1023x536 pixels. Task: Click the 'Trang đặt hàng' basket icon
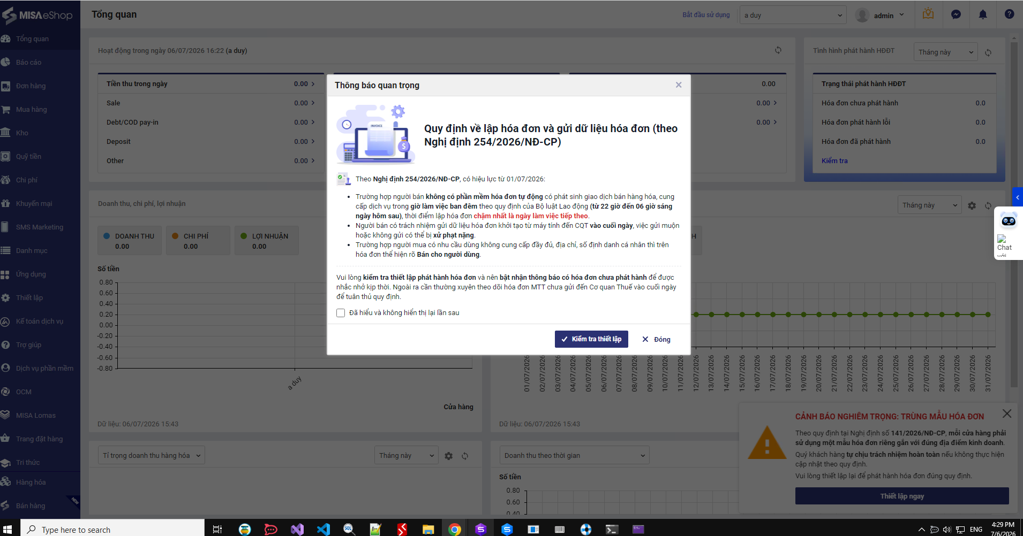6,439
